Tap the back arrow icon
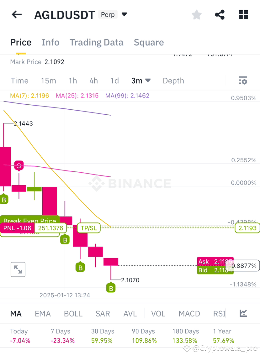Image resolution: width=260 pixels, height=355 pixels. pyautogui.click(x=17, y=15)
